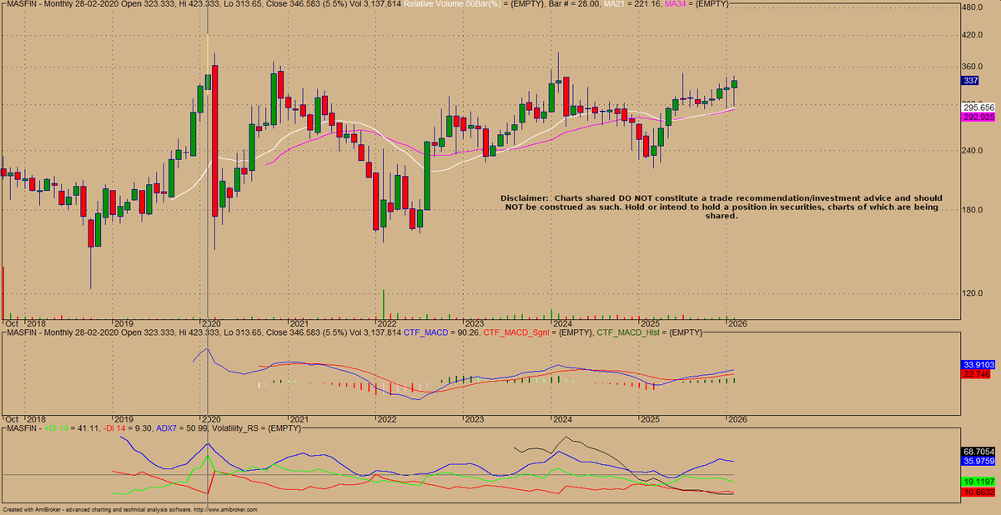Click the 2024 label under the MACD pane
This screenshot has height=515, width=1001.
pyautogui.click(x=561, y=419)
